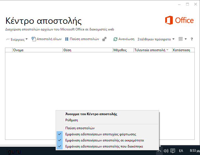200x155 pixels.
Task: Click the Ανανέωση toolbar label
Action: point(126,39)
